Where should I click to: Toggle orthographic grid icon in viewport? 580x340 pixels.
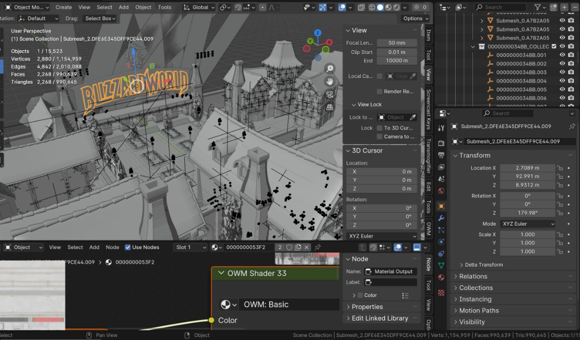(330, 107)
